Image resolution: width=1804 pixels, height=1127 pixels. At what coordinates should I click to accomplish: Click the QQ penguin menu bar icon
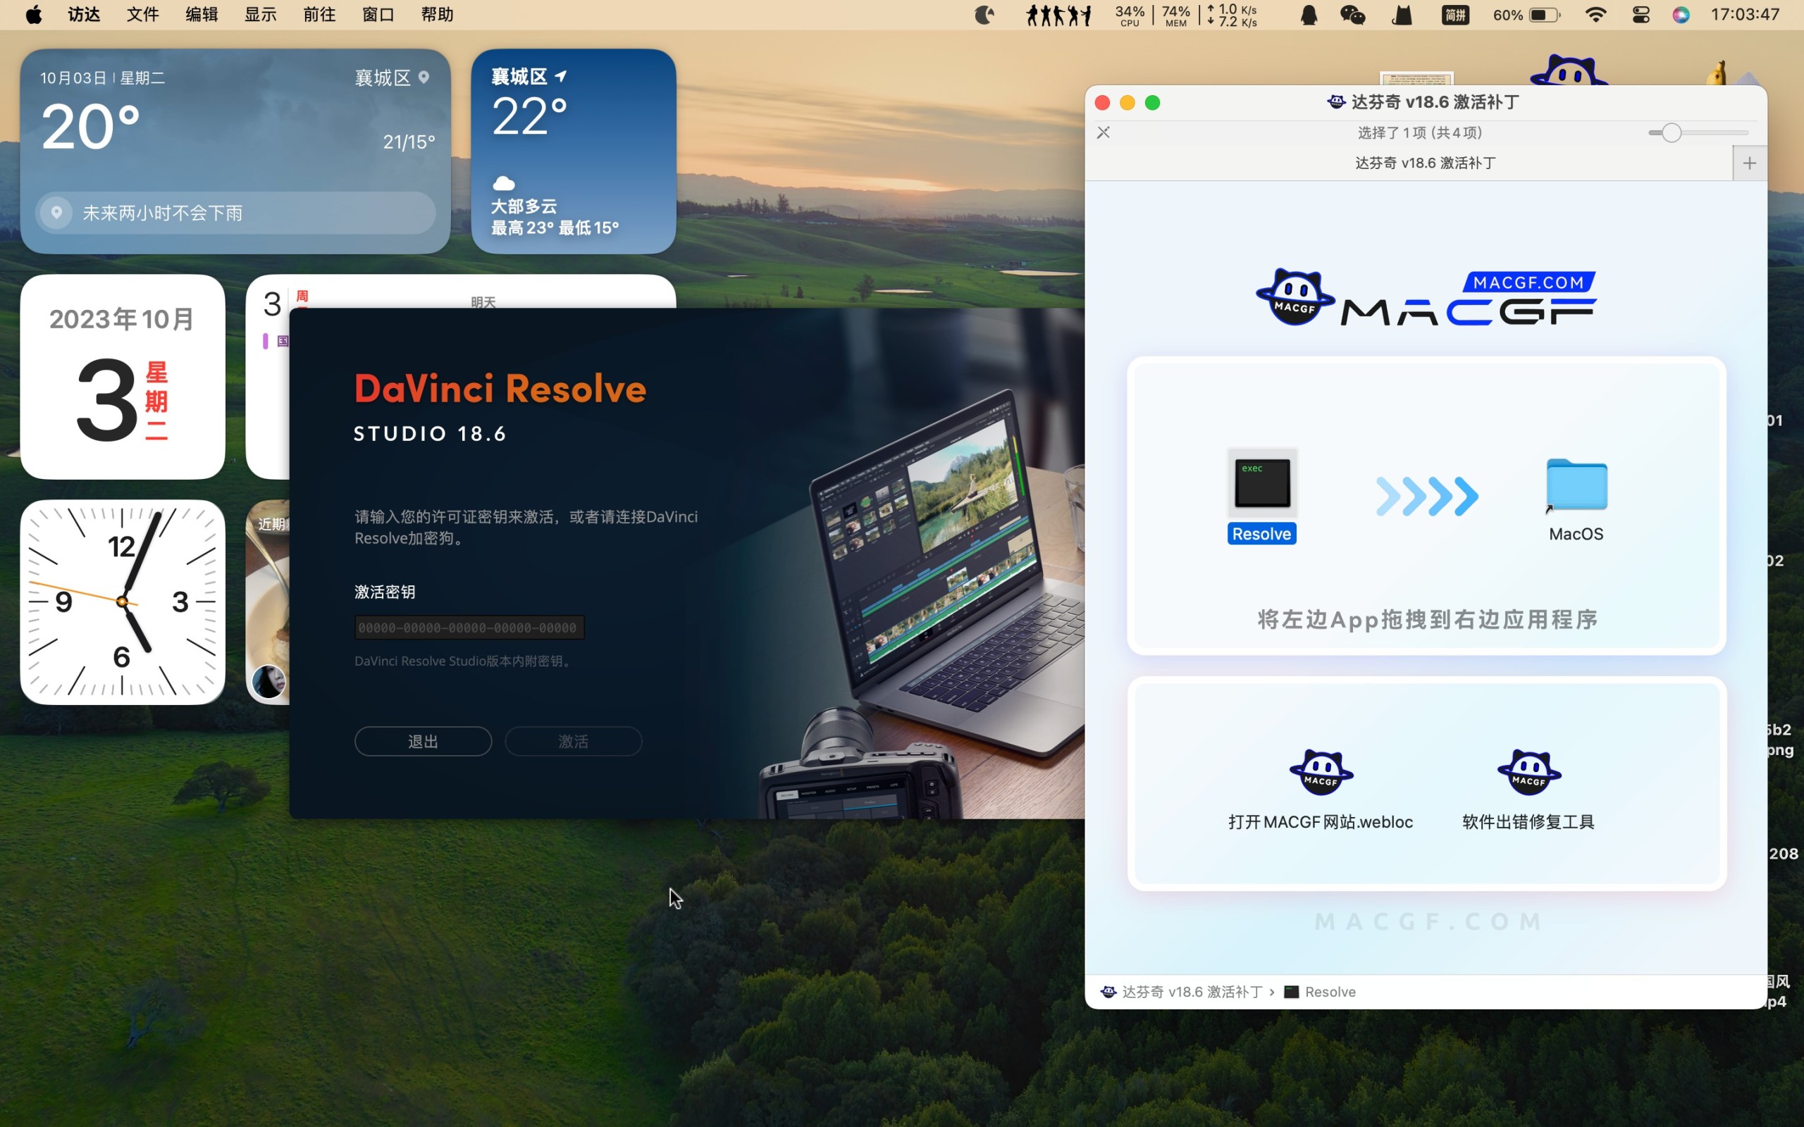point(1309,15)
